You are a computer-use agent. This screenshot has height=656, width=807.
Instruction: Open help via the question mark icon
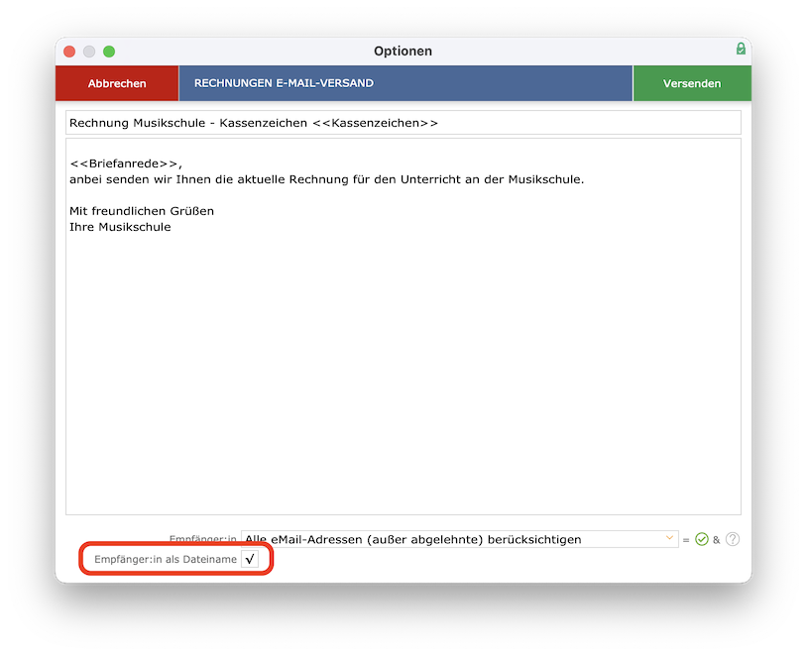[x=733, y=539]
